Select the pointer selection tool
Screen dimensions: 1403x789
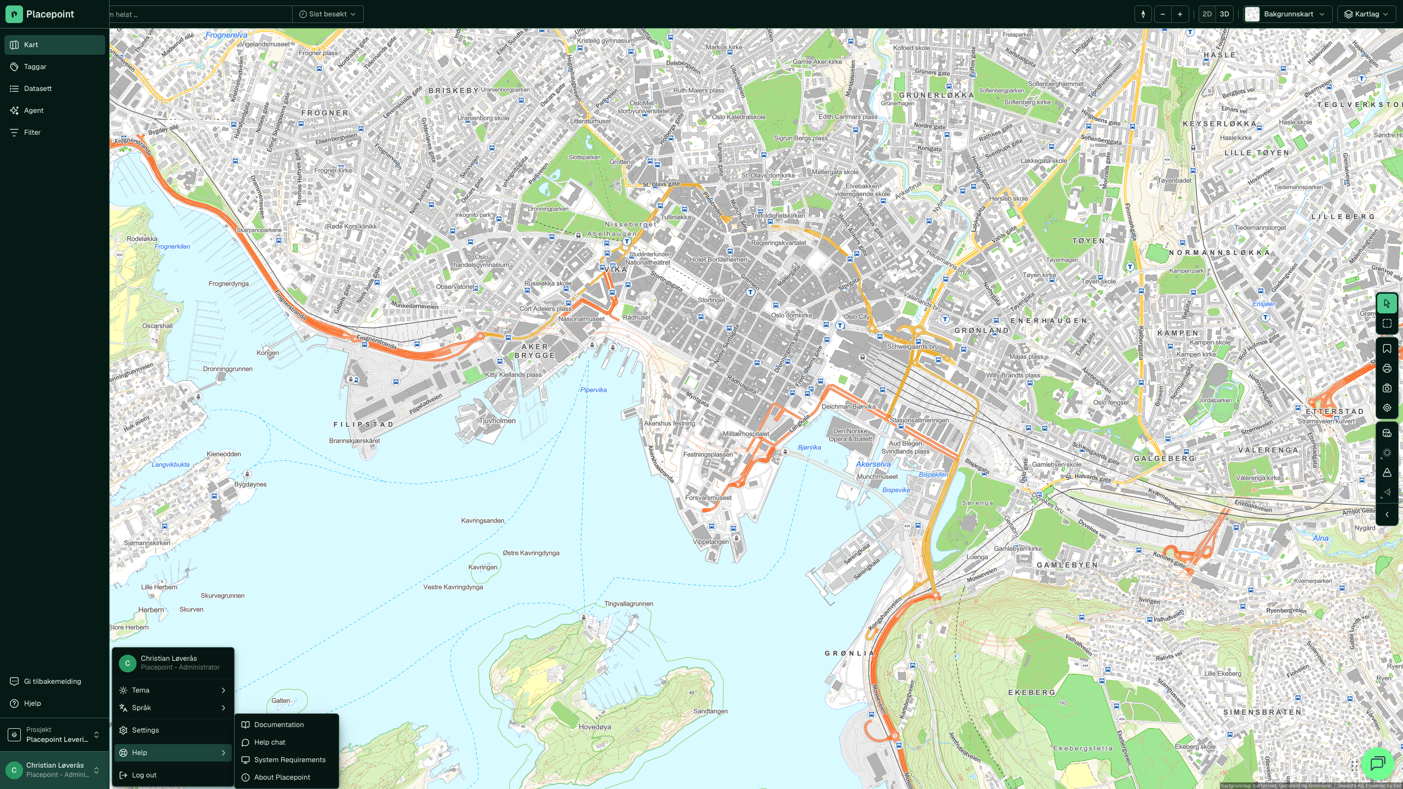1387,304
